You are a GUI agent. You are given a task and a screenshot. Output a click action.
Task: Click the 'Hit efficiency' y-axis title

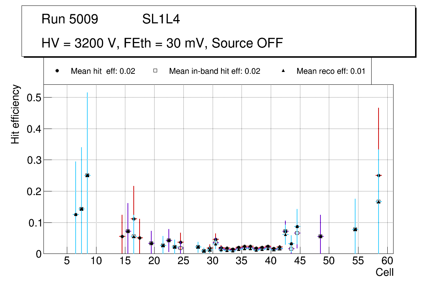(15, 114)
